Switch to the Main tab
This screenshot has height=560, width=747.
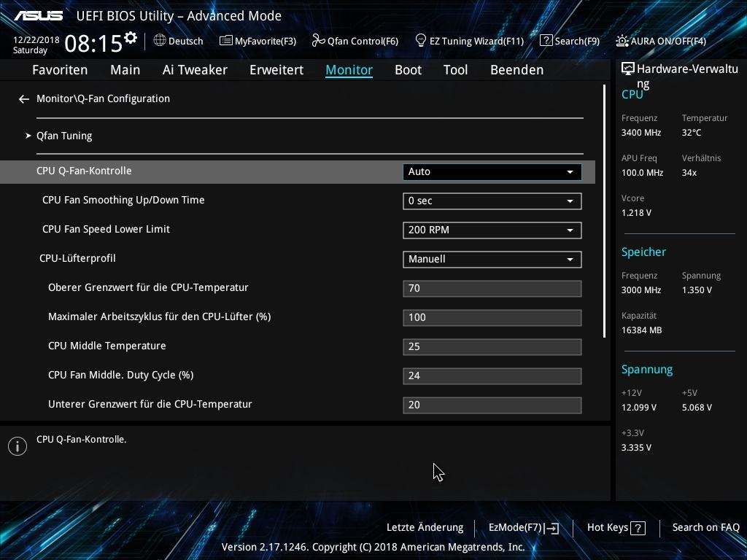pyautogui.click(x=125, y=70)
